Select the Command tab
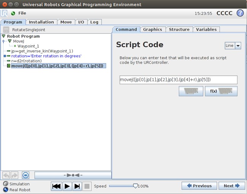 click(126, 29)
